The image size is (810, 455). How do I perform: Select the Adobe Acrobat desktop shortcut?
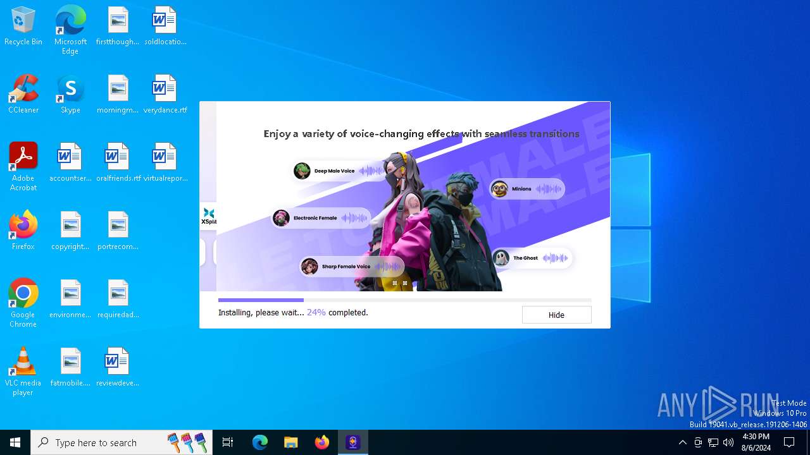click(x=23, y=167)
